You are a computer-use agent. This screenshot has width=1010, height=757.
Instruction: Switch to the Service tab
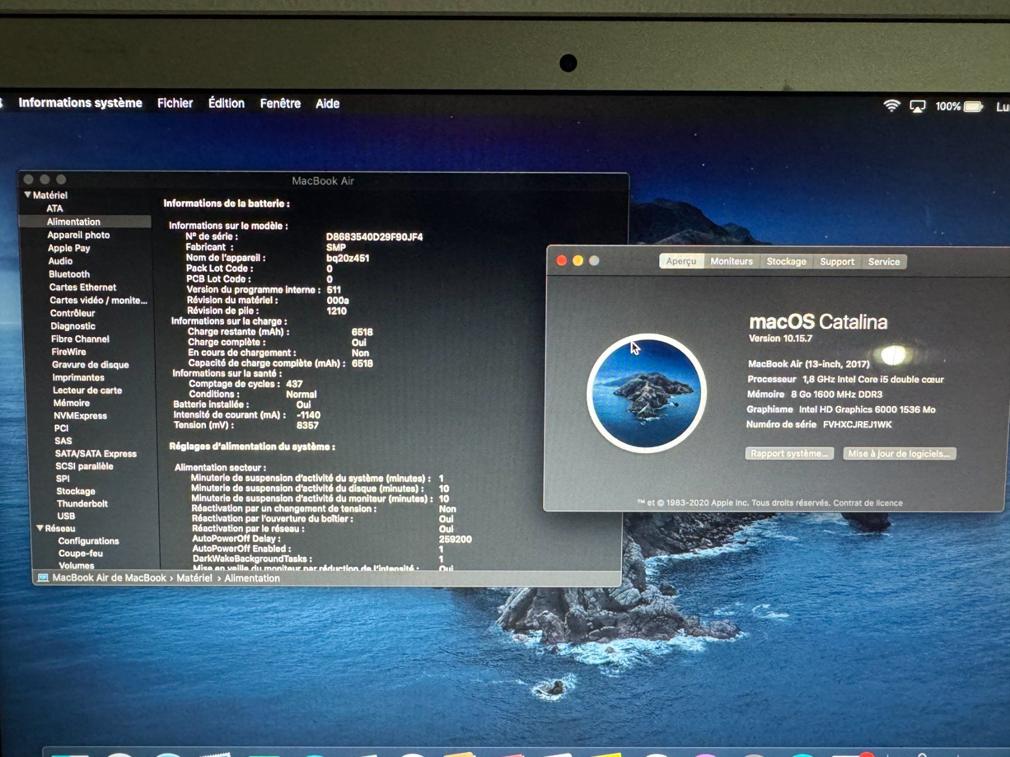pos(884,262)
